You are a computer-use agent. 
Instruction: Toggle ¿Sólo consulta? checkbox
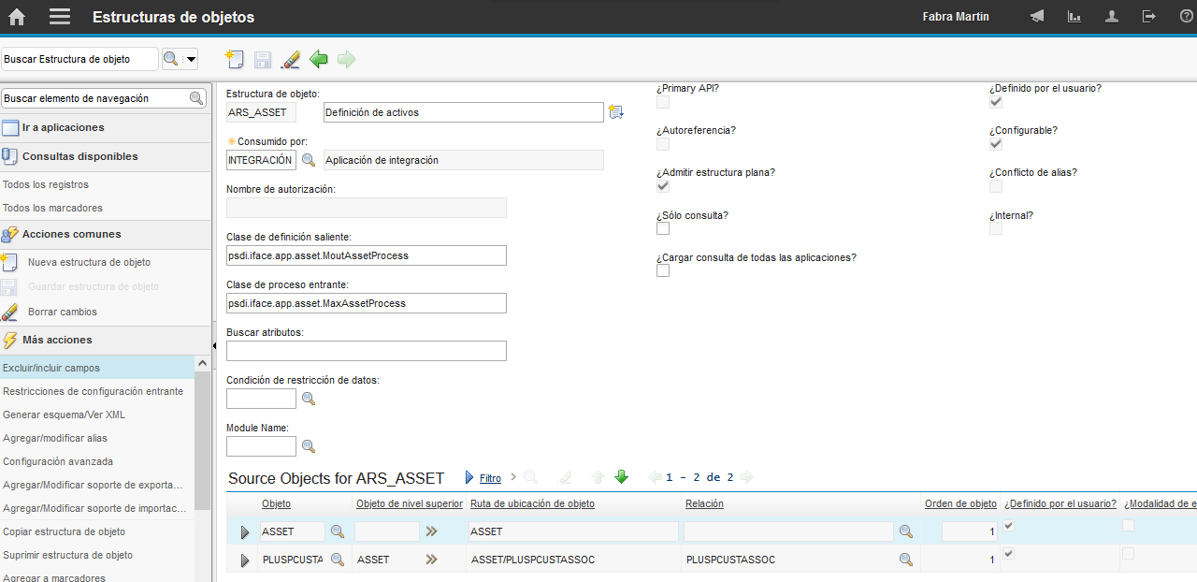(663, 228)
